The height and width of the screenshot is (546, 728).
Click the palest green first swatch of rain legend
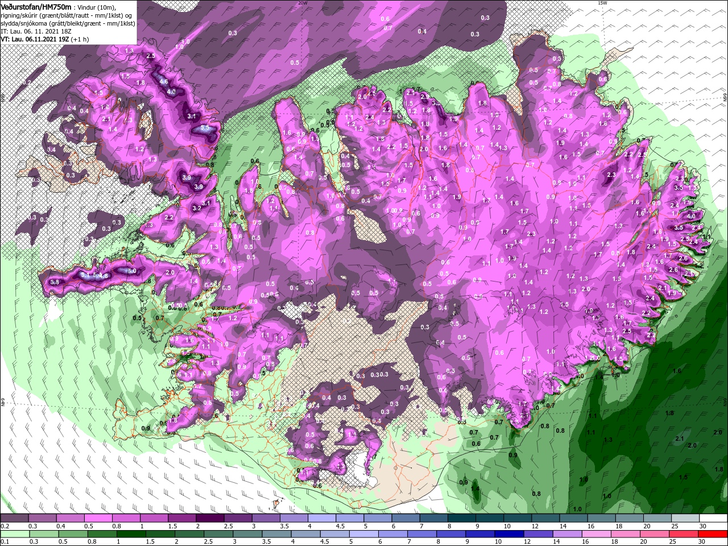14,533
